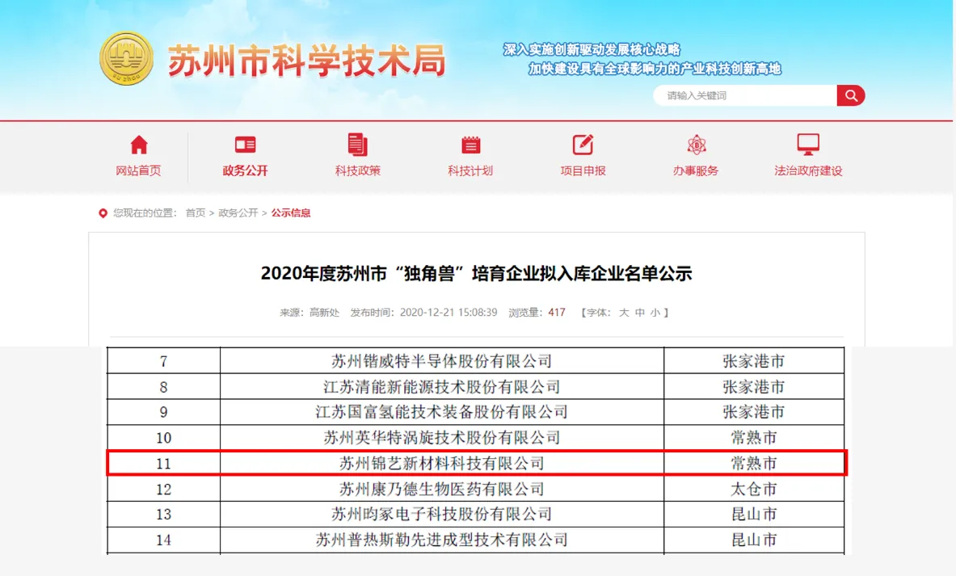Click the Suzhou gold emblem logo
956x576 pixels.
point(126,59)
